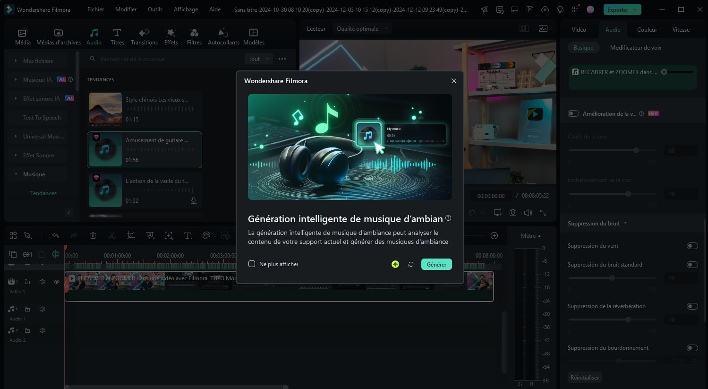
Task: Enable Suppression du vent toggle
Action: tap(692, 246)
